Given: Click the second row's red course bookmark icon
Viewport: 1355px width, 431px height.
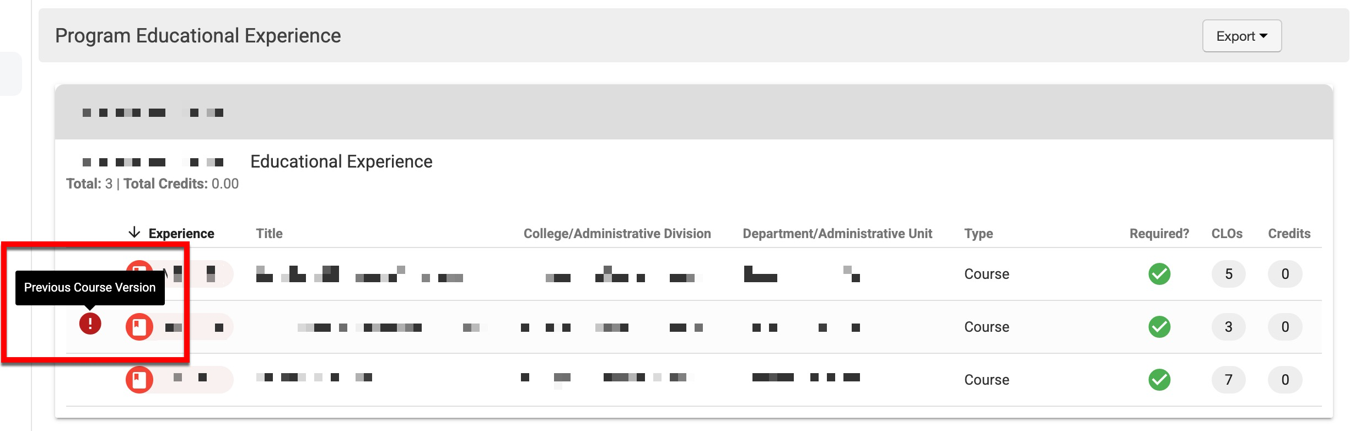Looking at the screenshot, I should click(x=139, y=327).
